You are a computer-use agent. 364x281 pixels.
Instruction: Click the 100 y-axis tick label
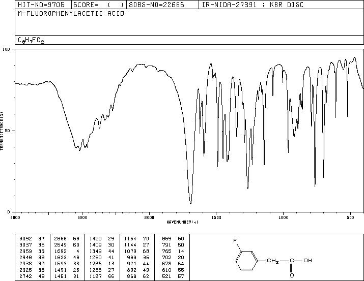[6, 49]
